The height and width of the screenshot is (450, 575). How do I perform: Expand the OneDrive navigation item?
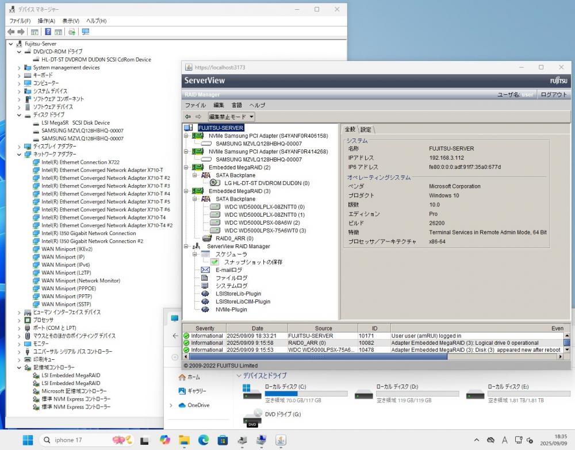click(171, 405)
